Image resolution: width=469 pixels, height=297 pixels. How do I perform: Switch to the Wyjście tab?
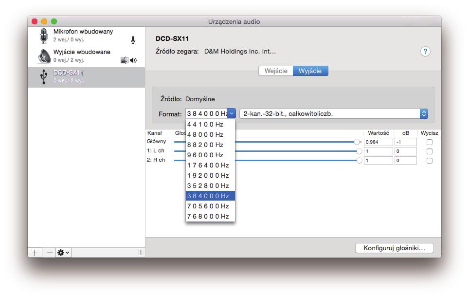tap(310, 71)
